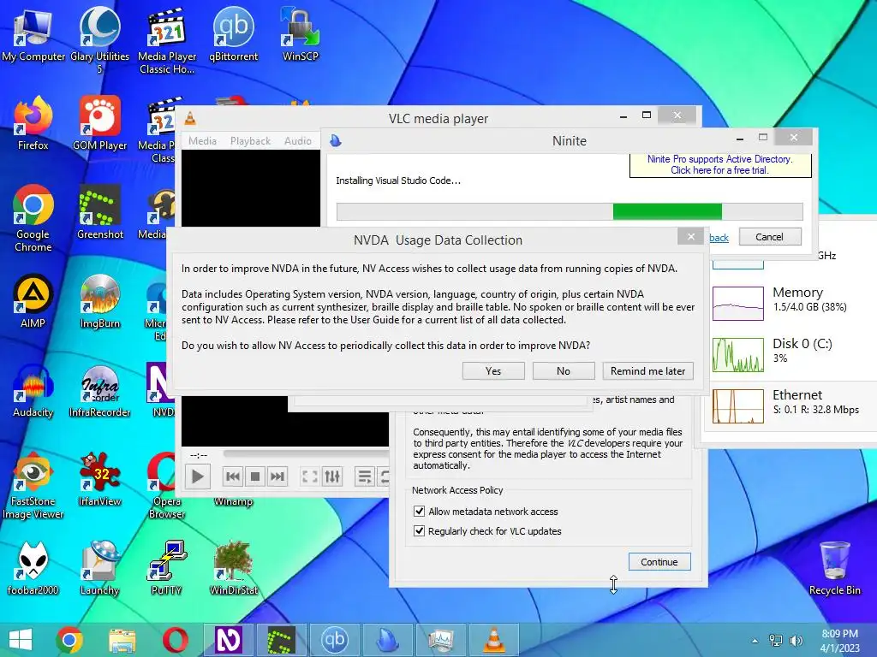Click VLC play button

[x=198, y=476]
